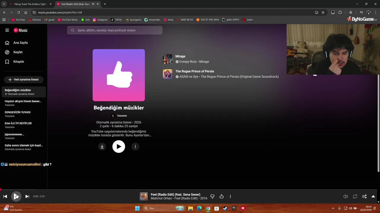Image resolution: width=380 pixels, height=213 pixels.
Task: Go back in the browser
Action: click(4, 12)
